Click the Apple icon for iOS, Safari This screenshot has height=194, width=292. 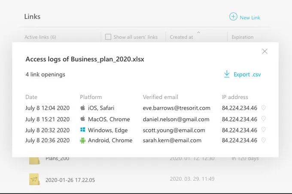point(83,108)
